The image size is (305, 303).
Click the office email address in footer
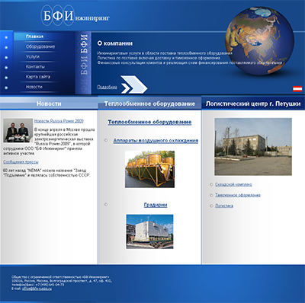pos(37,289)
